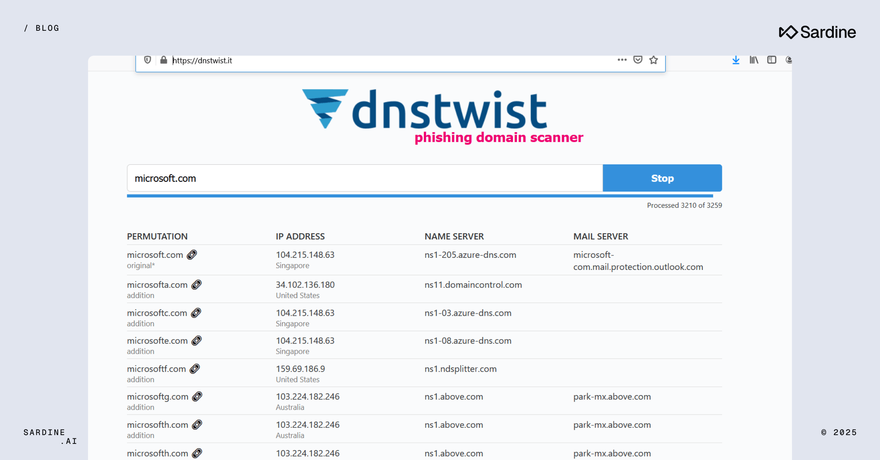Click the IP ADDRESS column header
The height and width of the screenshot is (460, 880).
pos(300,237)
